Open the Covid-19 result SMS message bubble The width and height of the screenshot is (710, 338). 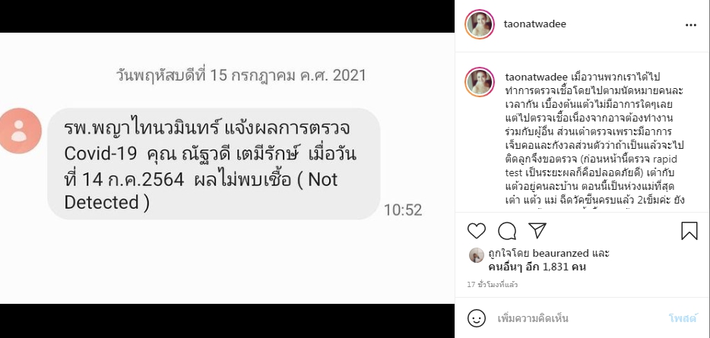(x=214, y=164)
